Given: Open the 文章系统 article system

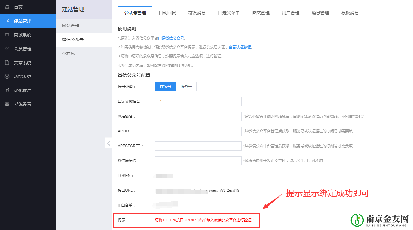Looking at the screenshot, I should [x=19, y=62].
